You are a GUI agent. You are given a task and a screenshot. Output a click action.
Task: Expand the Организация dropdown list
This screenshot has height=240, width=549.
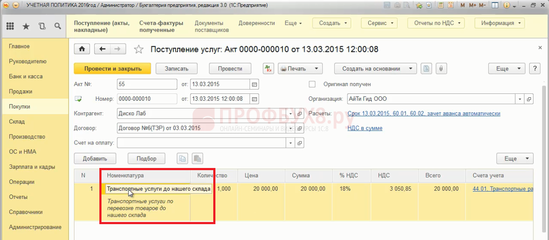[520, 99]
